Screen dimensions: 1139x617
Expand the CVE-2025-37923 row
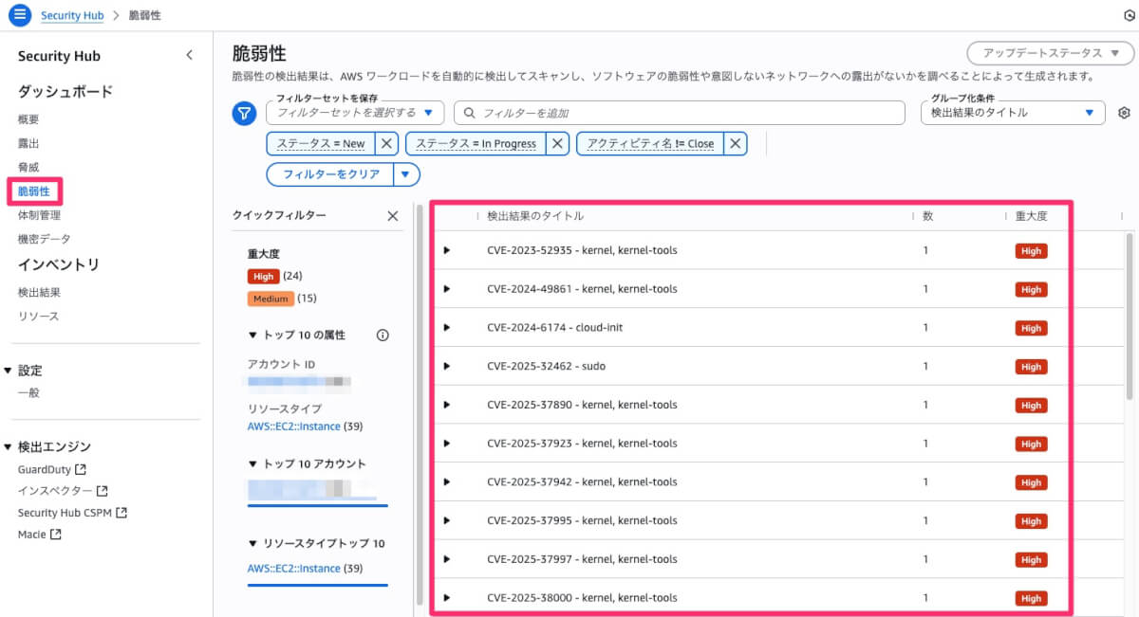coord(447,444)
